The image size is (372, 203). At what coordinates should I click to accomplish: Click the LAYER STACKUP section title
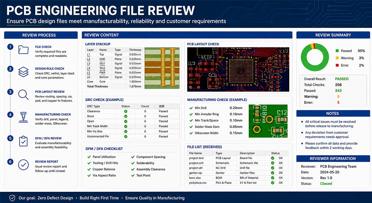pos(98,44)
